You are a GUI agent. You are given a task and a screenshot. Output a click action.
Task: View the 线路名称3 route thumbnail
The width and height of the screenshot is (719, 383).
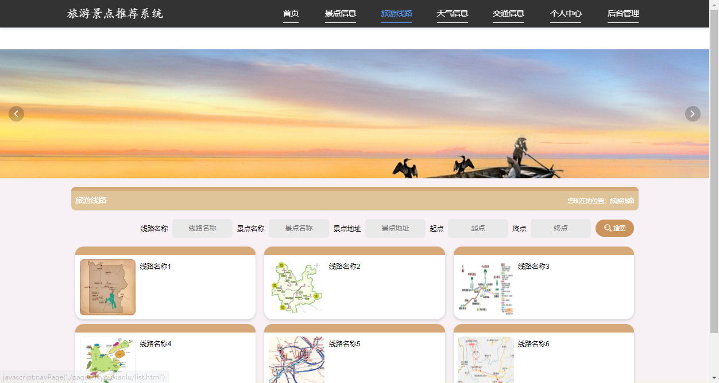click(486, 287)
